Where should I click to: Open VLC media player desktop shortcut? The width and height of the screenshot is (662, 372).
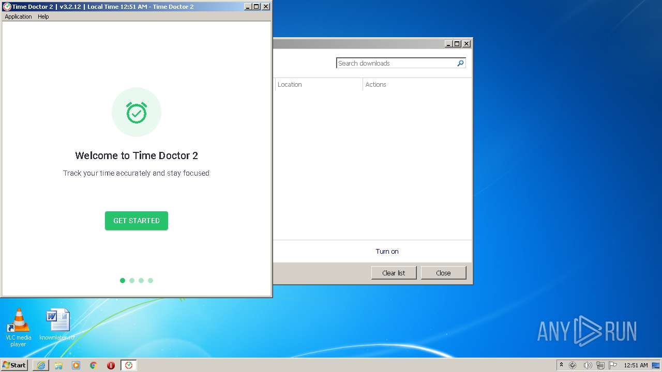(x=18, y=328)
